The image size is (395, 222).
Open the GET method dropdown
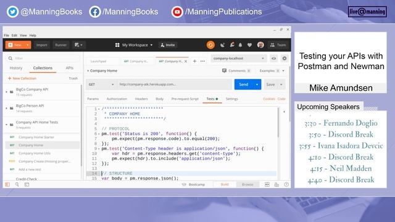click(101, 84)
